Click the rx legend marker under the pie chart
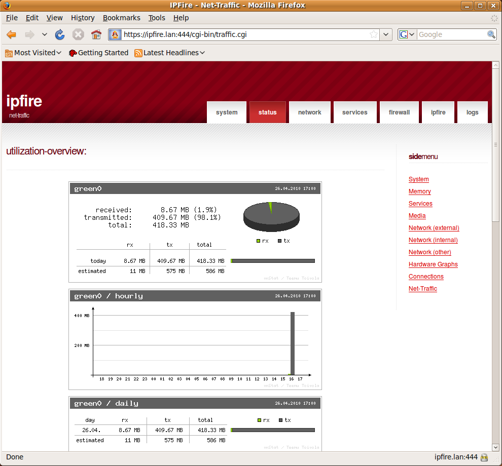502x466 pixels. (x=258, y=241)
